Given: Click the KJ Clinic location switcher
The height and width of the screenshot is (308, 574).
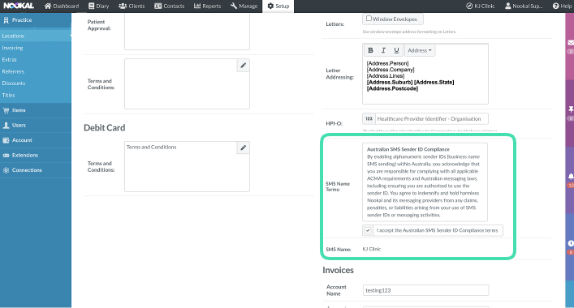Looking at the screenshot, I should pos(481,6).
